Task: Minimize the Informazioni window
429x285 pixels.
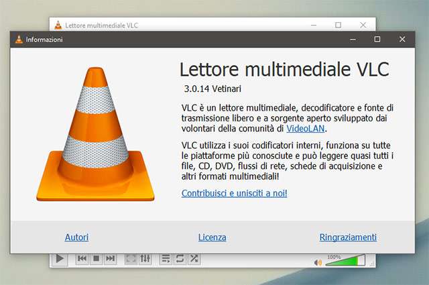Action: click(353, 40)
